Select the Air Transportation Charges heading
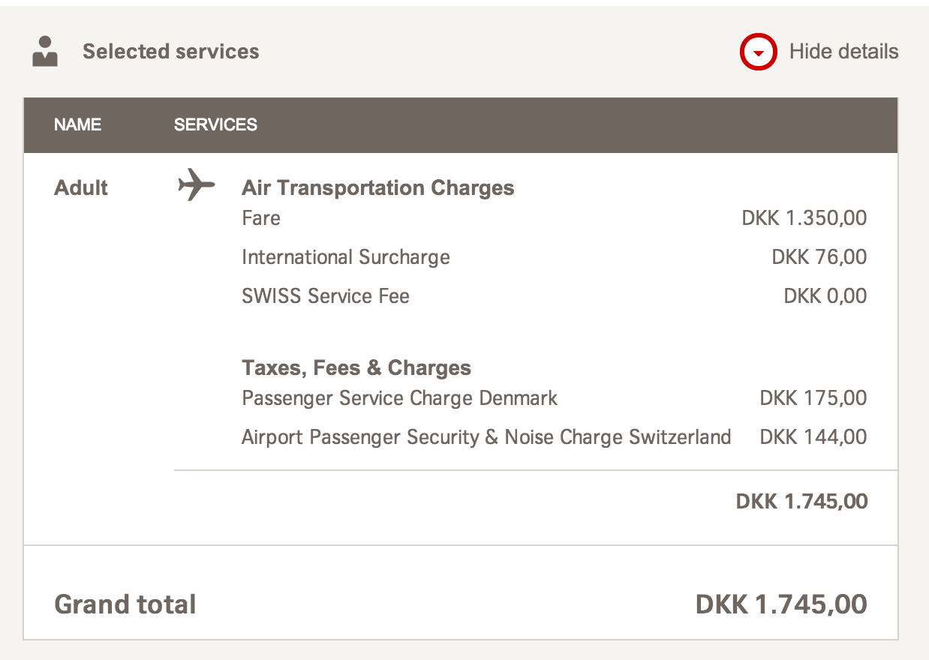929x660 pixels. (x=377, y=187)
